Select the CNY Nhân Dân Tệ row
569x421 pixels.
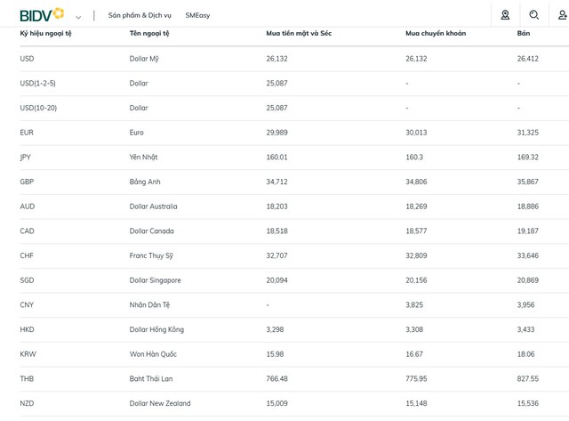click(294, 305)
